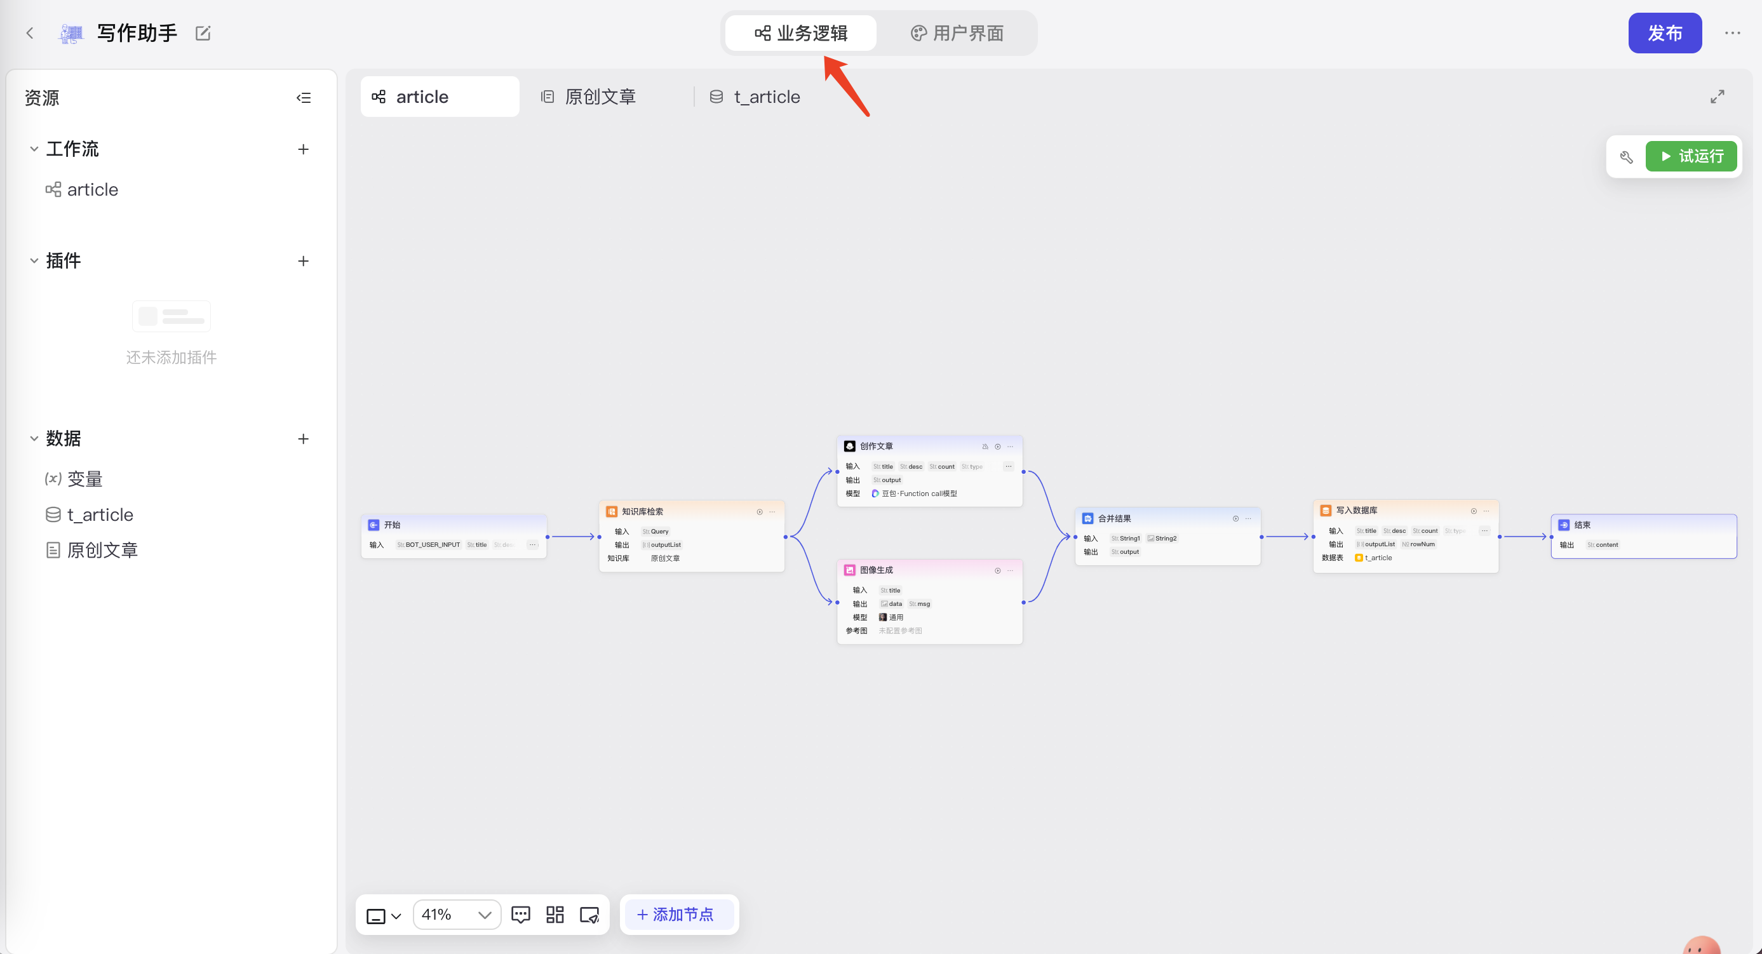Screen dimensions: 1762x954
Task: Open the comment tool in bottom toolbar
Action: coord(520,915)
